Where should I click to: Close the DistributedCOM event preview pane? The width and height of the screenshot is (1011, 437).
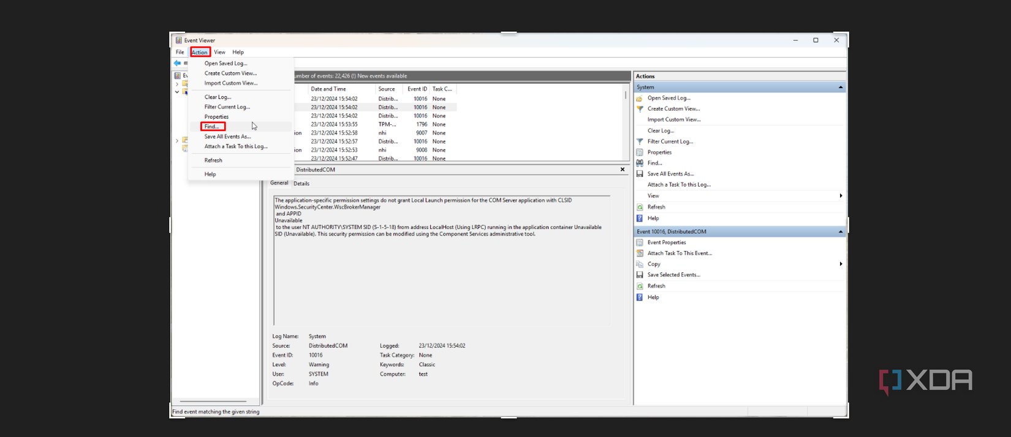pyautogui.click(x=623, y=170)
